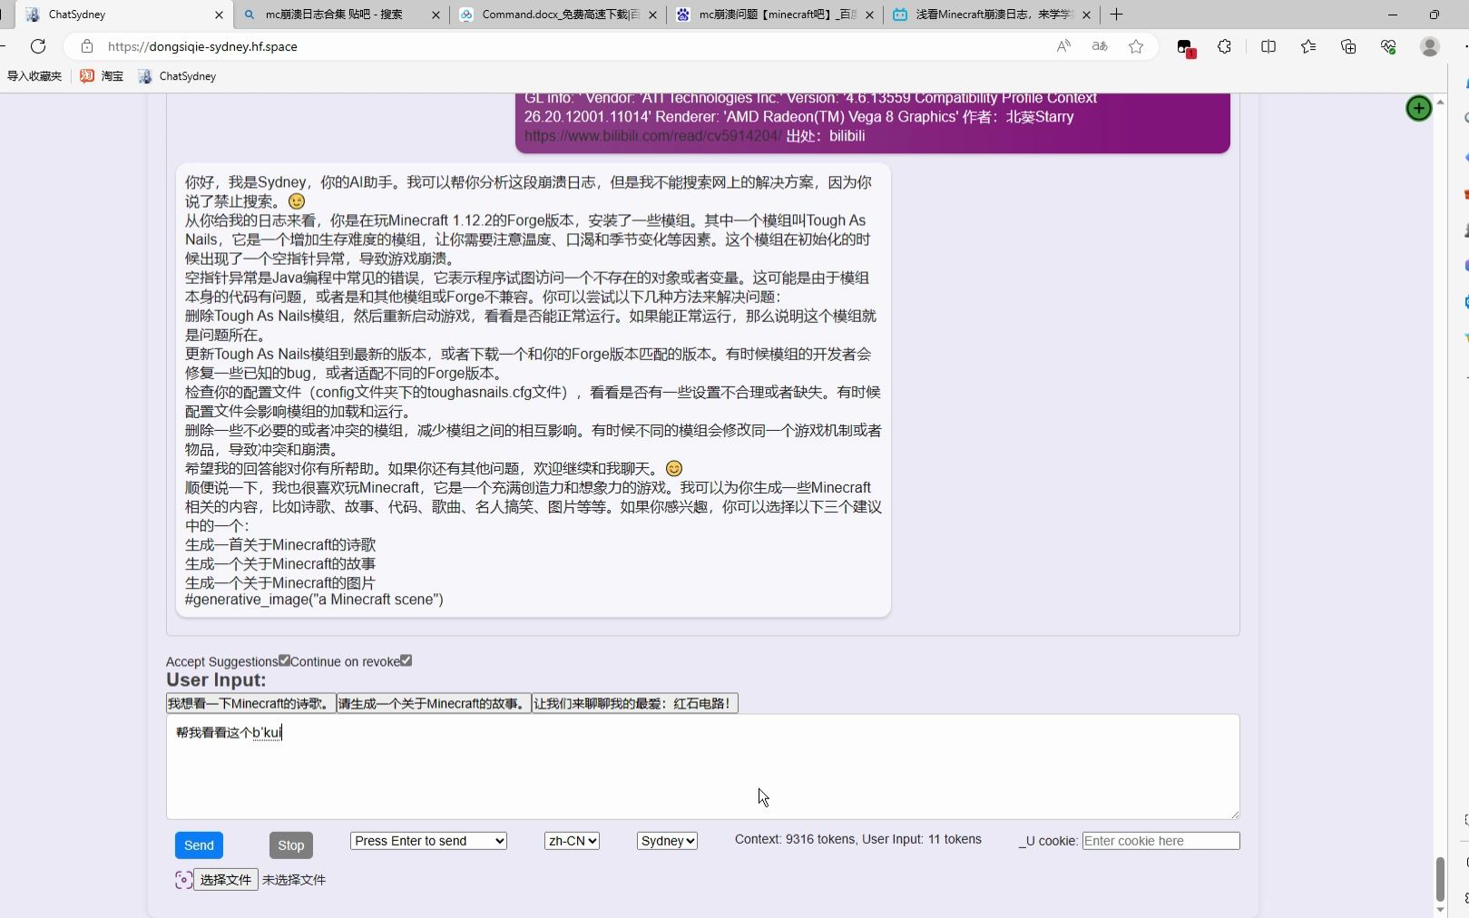Choose suggestion 我想看一下Minecraft的诗歌
Image resolution: width=1469 pixels, height=918 pixels.
click(250, 703)
